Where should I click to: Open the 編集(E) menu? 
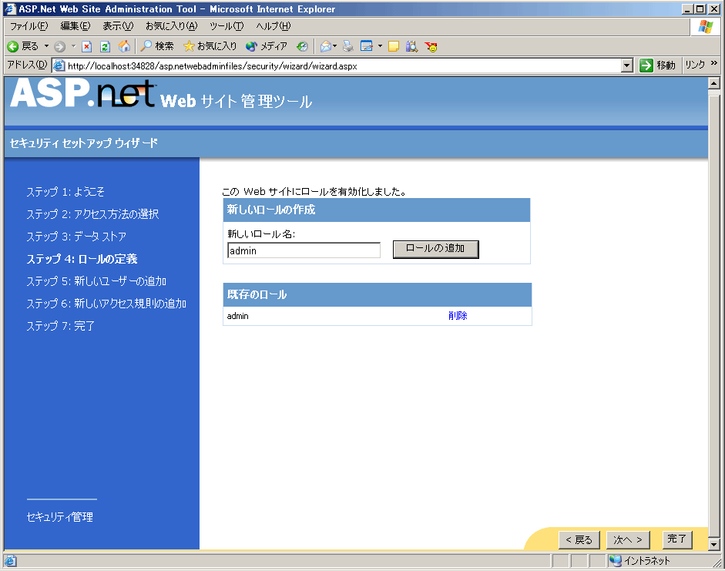click(76, 26)
